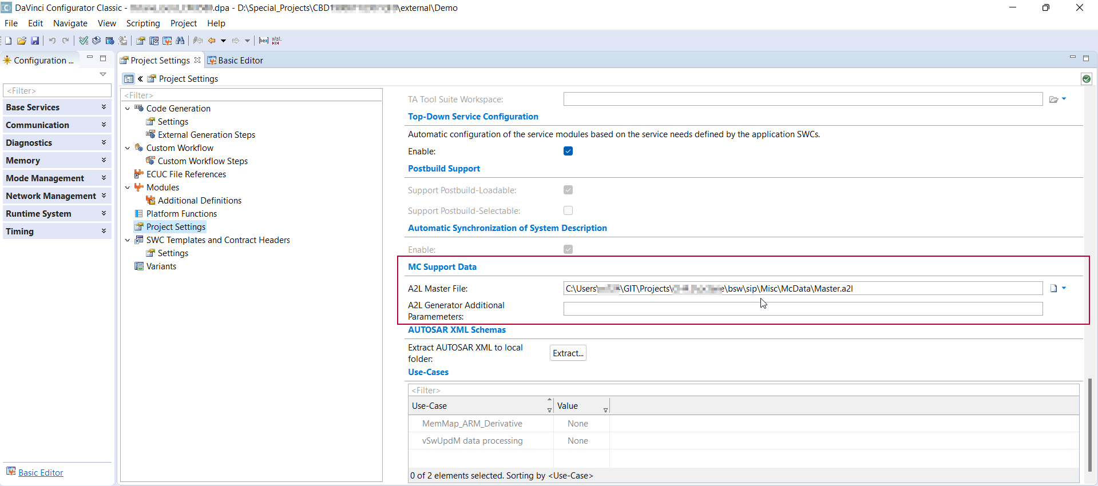This screenshot has width=1098, height=486.
Task: Click the binoculars Find icon
Action: 180,41
